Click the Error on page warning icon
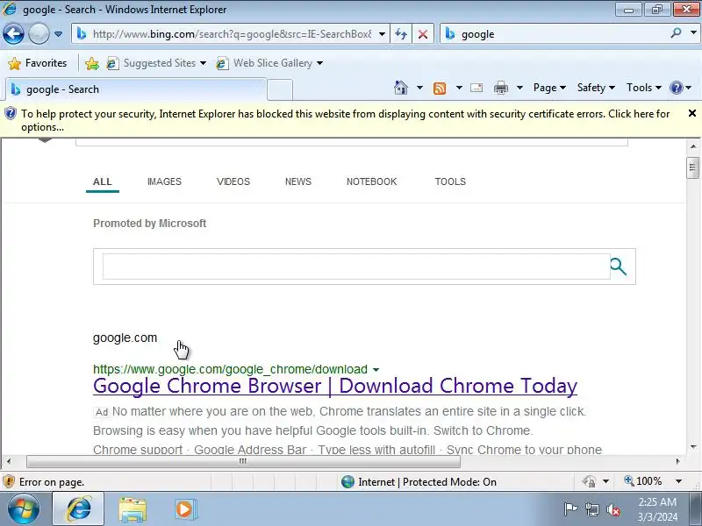The width and height of the screenshot is (702, 526). 9,481
